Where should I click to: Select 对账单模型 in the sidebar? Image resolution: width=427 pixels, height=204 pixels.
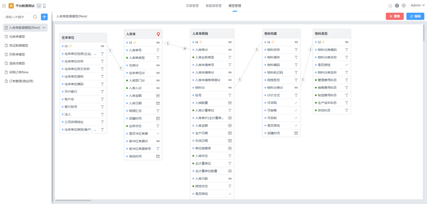click(25, 54)
